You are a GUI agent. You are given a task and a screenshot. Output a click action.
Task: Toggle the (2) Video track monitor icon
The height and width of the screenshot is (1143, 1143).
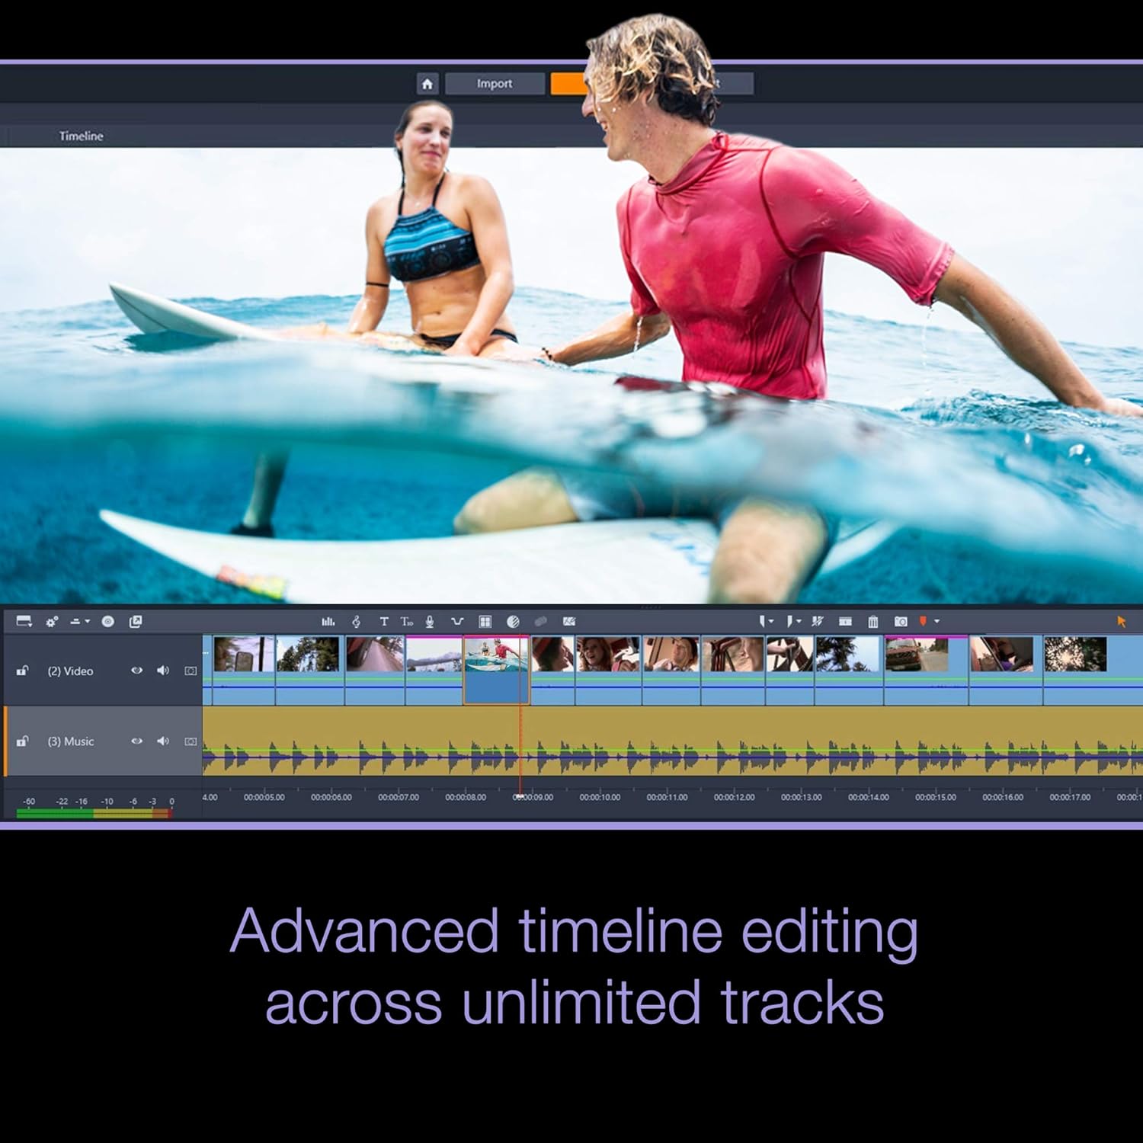pyautogui.click(x=190, y=671)
